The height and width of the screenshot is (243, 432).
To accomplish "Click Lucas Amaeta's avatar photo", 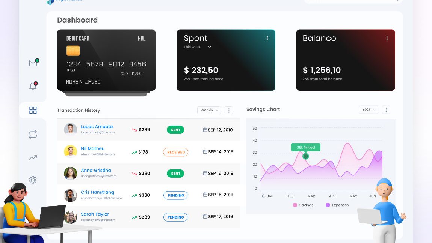I will 71,129.
